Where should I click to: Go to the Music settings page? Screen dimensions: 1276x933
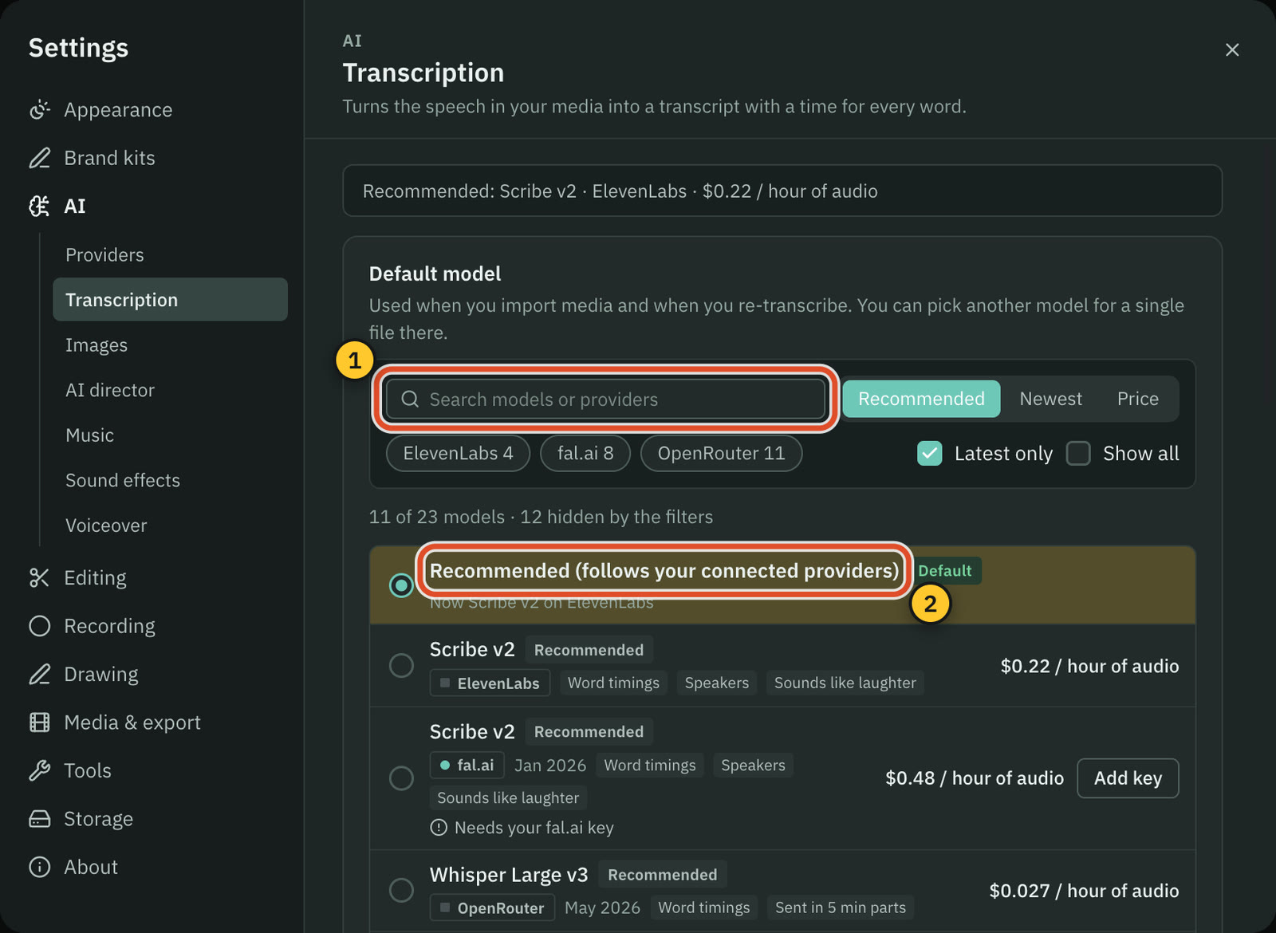(x=171, y=435)
